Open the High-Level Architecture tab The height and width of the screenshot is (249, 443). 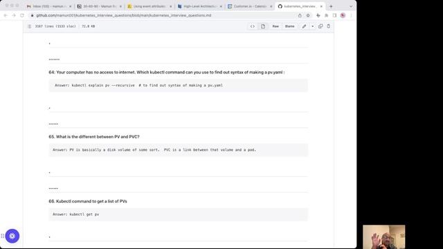(x=199, y=6)
